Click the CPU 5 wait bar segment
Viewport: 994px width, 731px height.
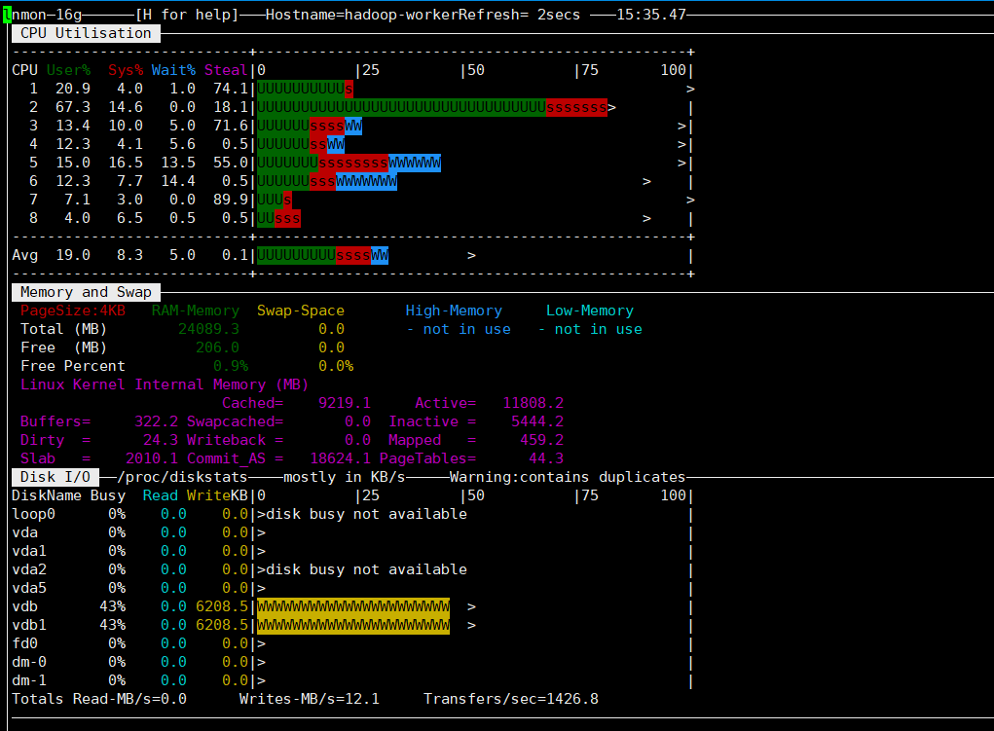[x=415, y=163]
